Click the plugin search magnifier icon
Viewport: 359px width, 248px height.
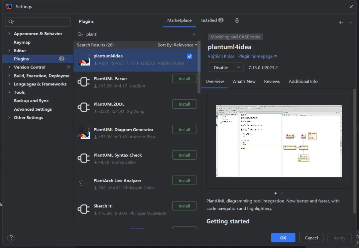[x=80, y=34]
